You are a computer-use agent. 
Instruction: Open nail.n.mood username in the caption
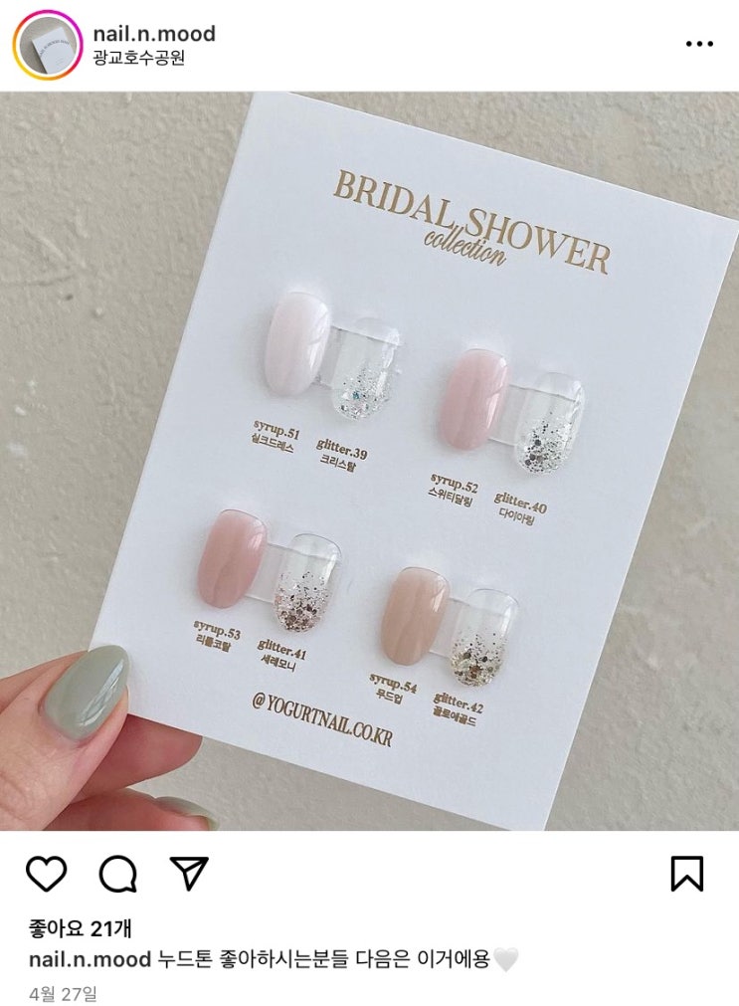90,960
